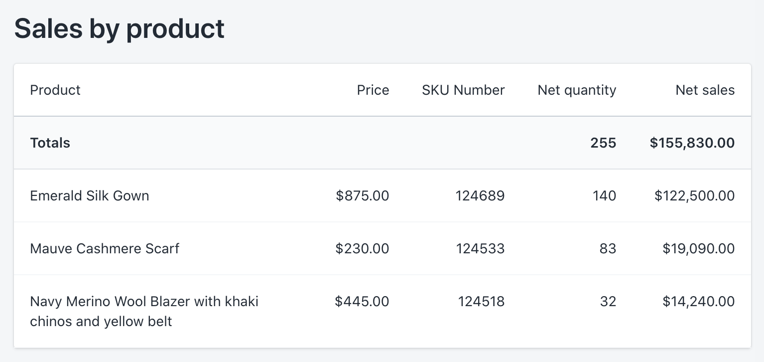Click the Product column header
The height and width of the screenshot is (362, 764).
(x=55, y=90)
